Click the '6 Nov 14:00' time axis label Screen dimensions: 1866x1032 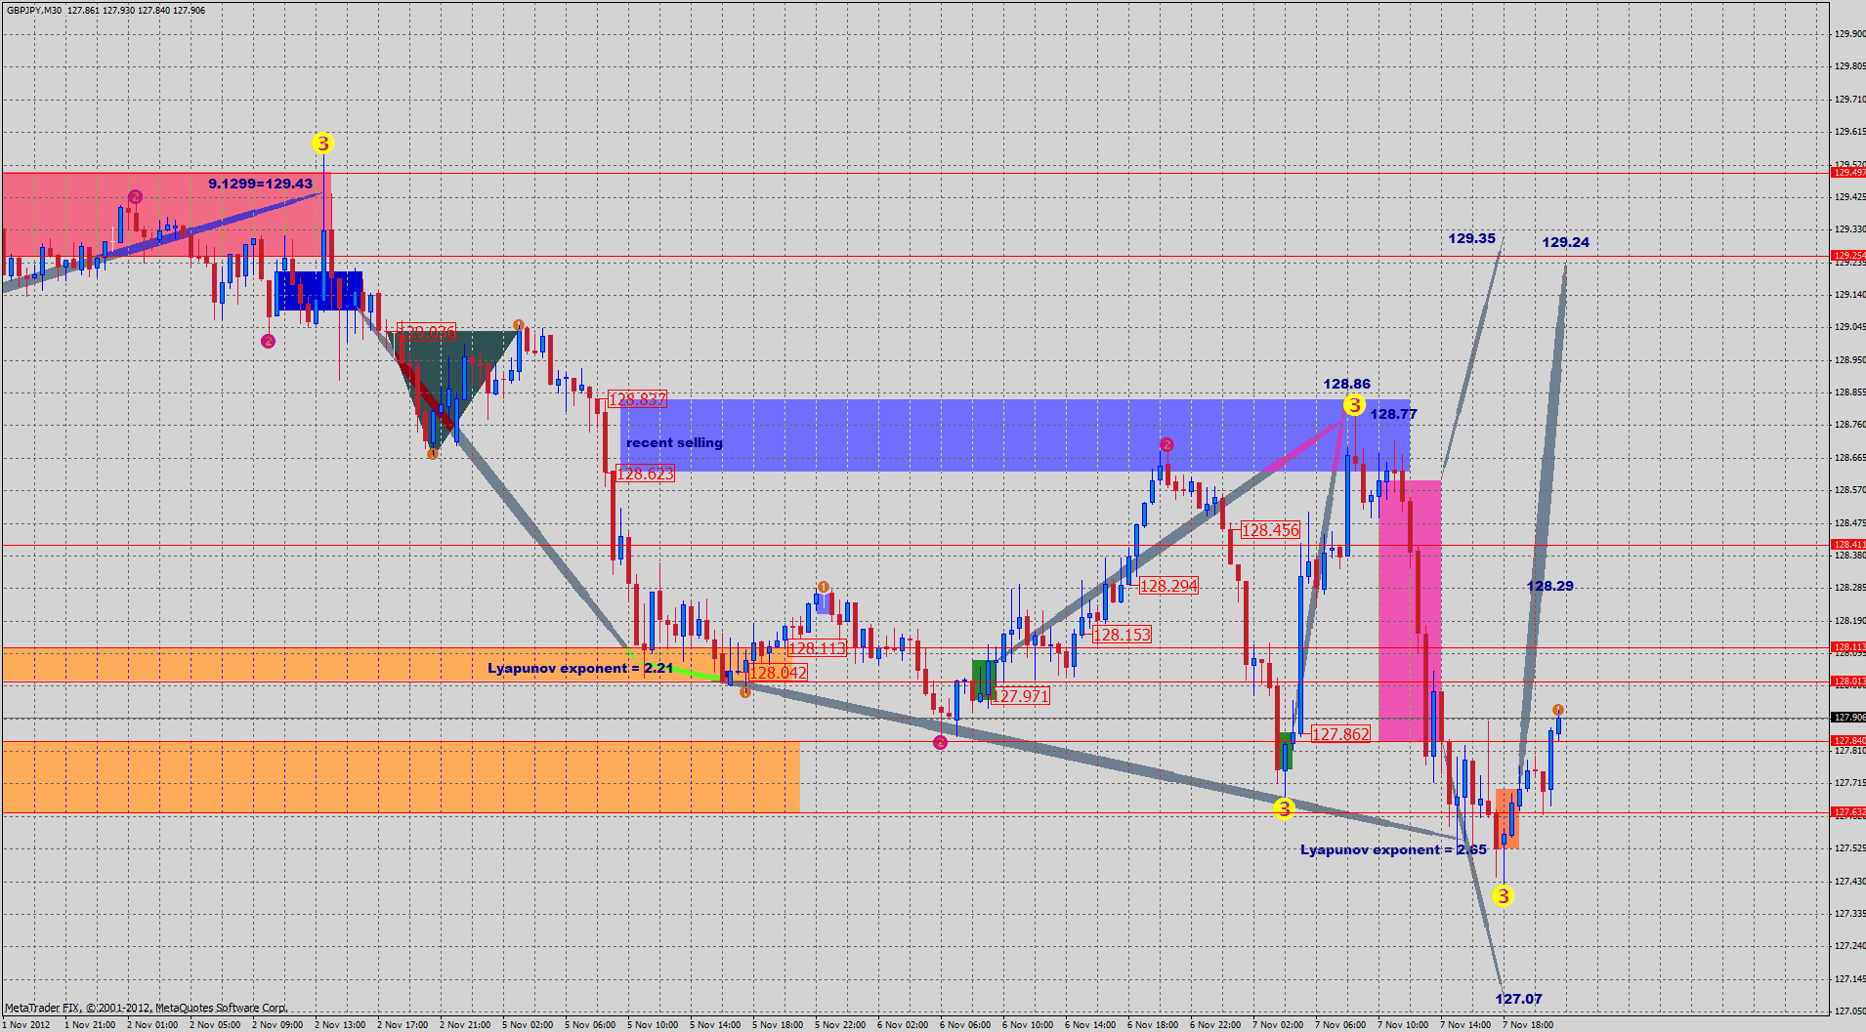[x=1090, y=1024]
